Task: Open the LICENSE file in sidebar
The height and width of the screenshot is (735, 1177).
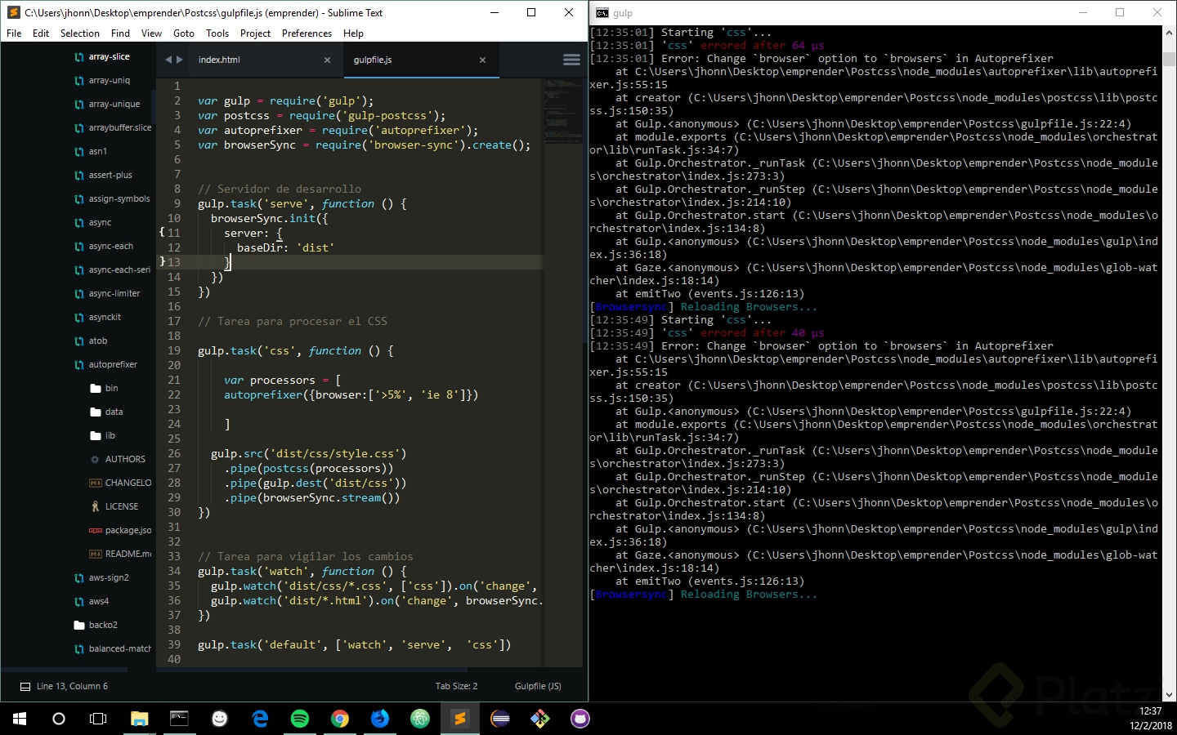Action: pos(121,506)
